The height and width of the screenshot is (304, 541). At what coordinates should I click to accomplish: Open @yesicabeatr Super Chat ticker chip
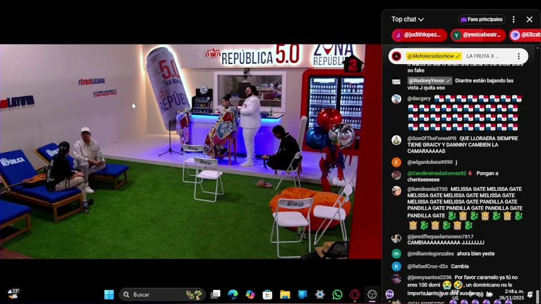478,35
